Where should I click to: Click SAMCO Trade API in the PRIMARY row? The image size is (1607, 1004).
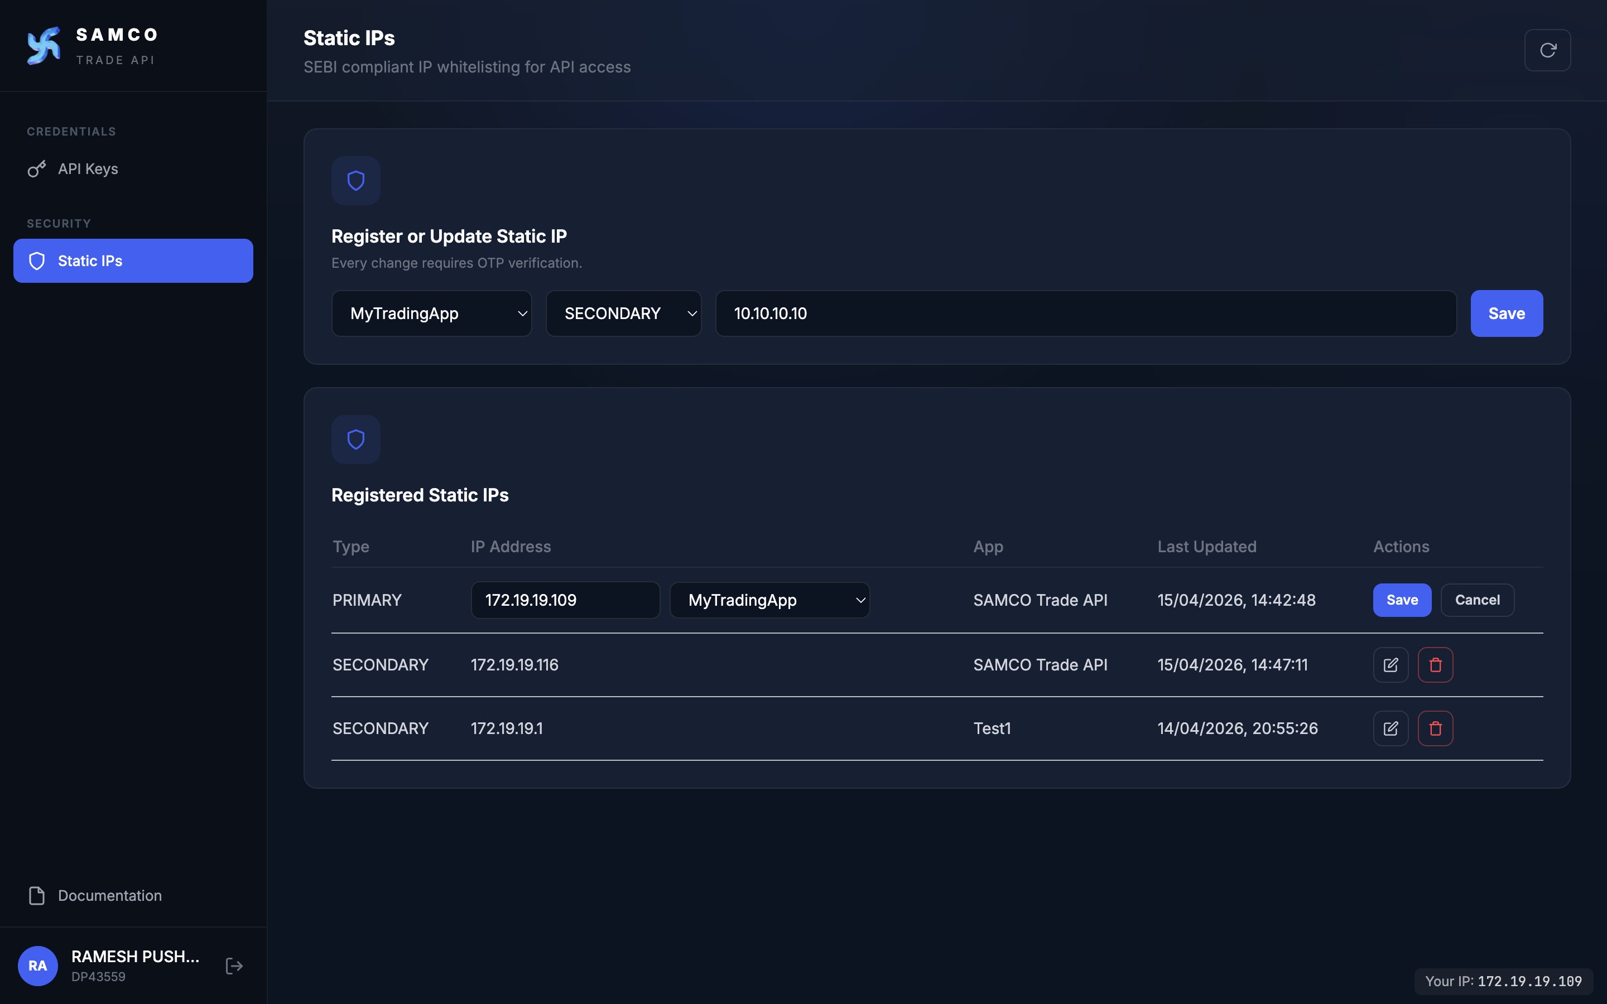pyautogui.click(x=1040, y=600)
